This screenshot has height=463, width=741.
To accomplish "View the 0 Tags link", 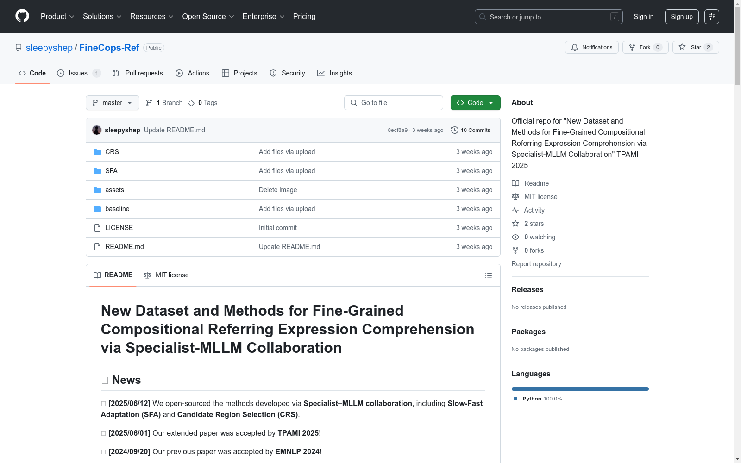I will pos(203,103).
